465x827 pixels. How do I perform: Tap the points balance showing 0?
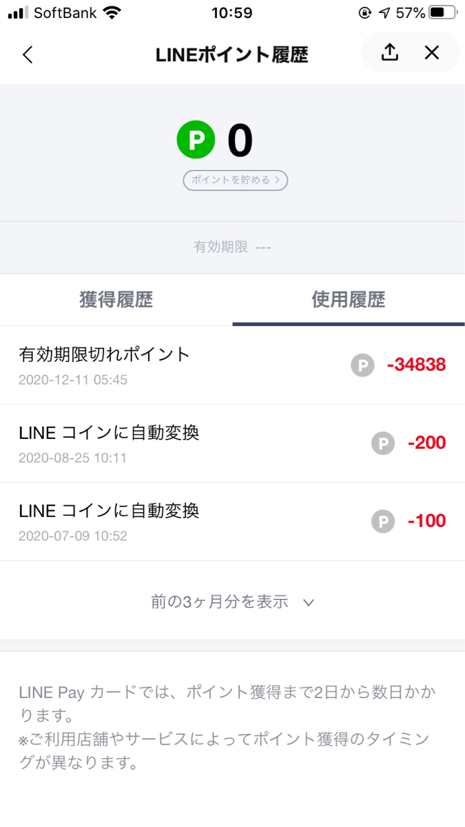pos(240,140)
